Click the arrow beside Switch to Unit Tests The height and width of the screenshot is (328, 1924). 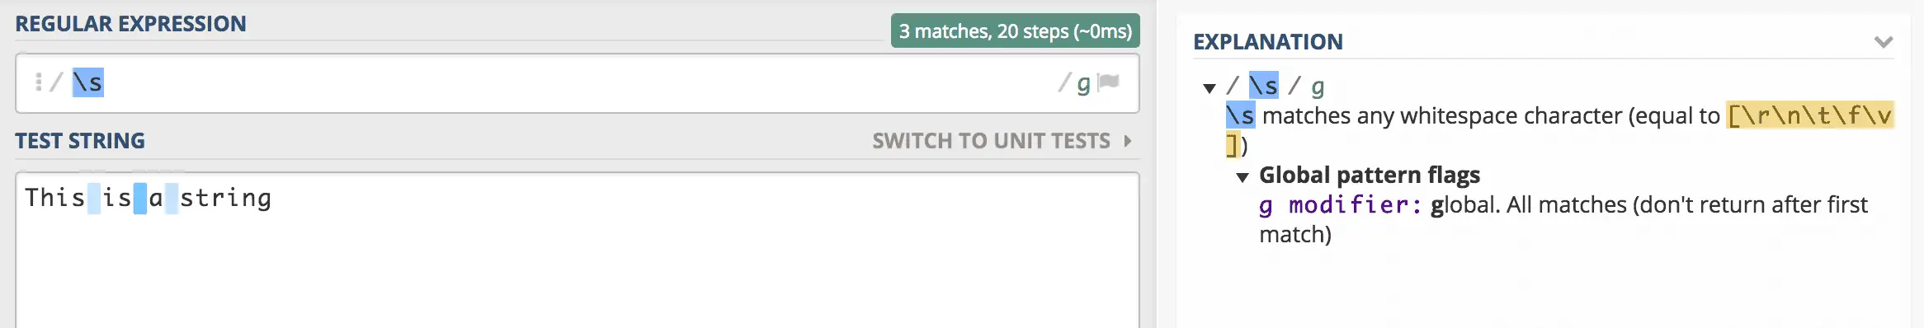coord(1127,141)
